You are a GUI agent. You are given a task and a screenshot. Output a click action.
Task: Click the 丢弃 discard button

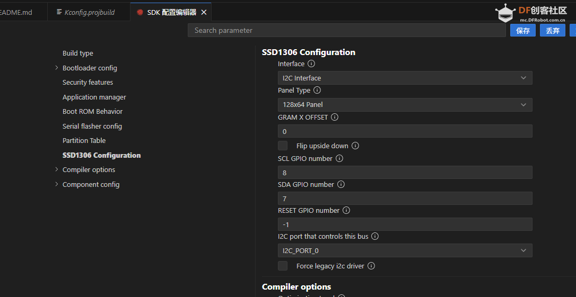pos(553,31)
